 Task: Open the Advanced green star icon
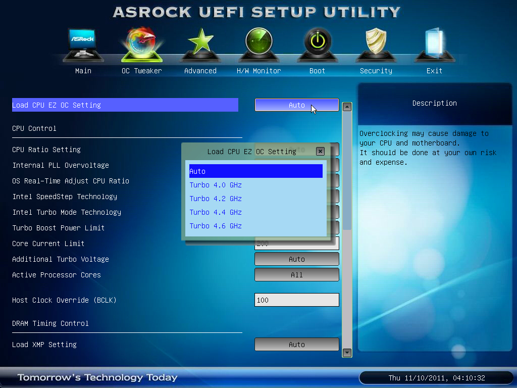[x=200, y=45]
